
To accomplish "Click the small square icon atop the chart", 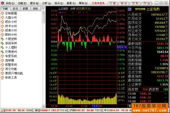I will [x=115, y=8].
